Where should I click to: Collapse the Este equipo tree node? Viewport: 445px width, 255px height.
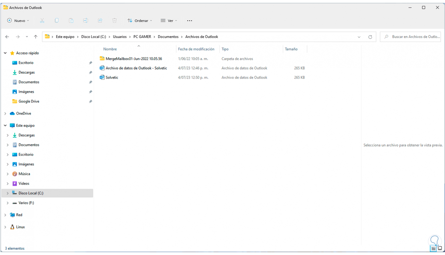tap(5, 125)
